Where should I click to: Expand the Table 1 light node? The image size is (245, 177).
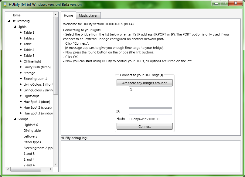point(21,32)
